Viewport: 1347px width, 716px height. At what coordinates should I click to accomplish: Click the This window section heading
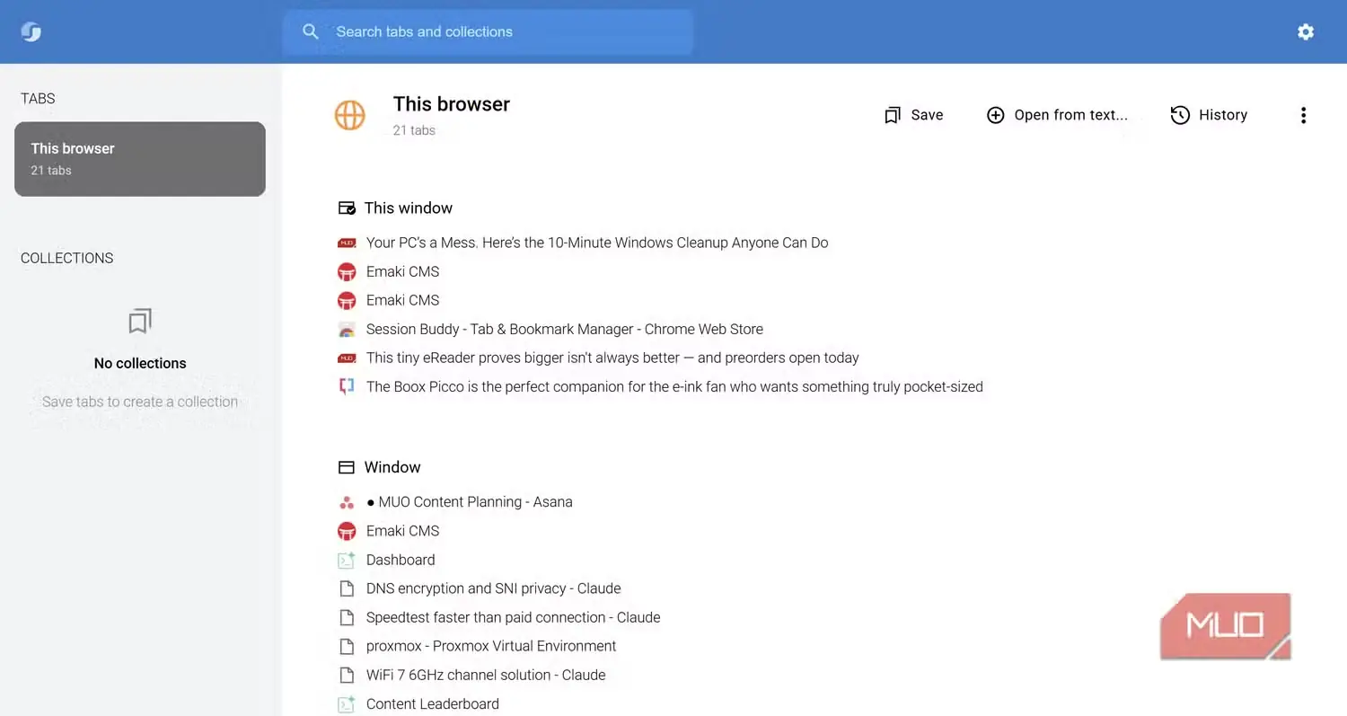click(408, 208)
